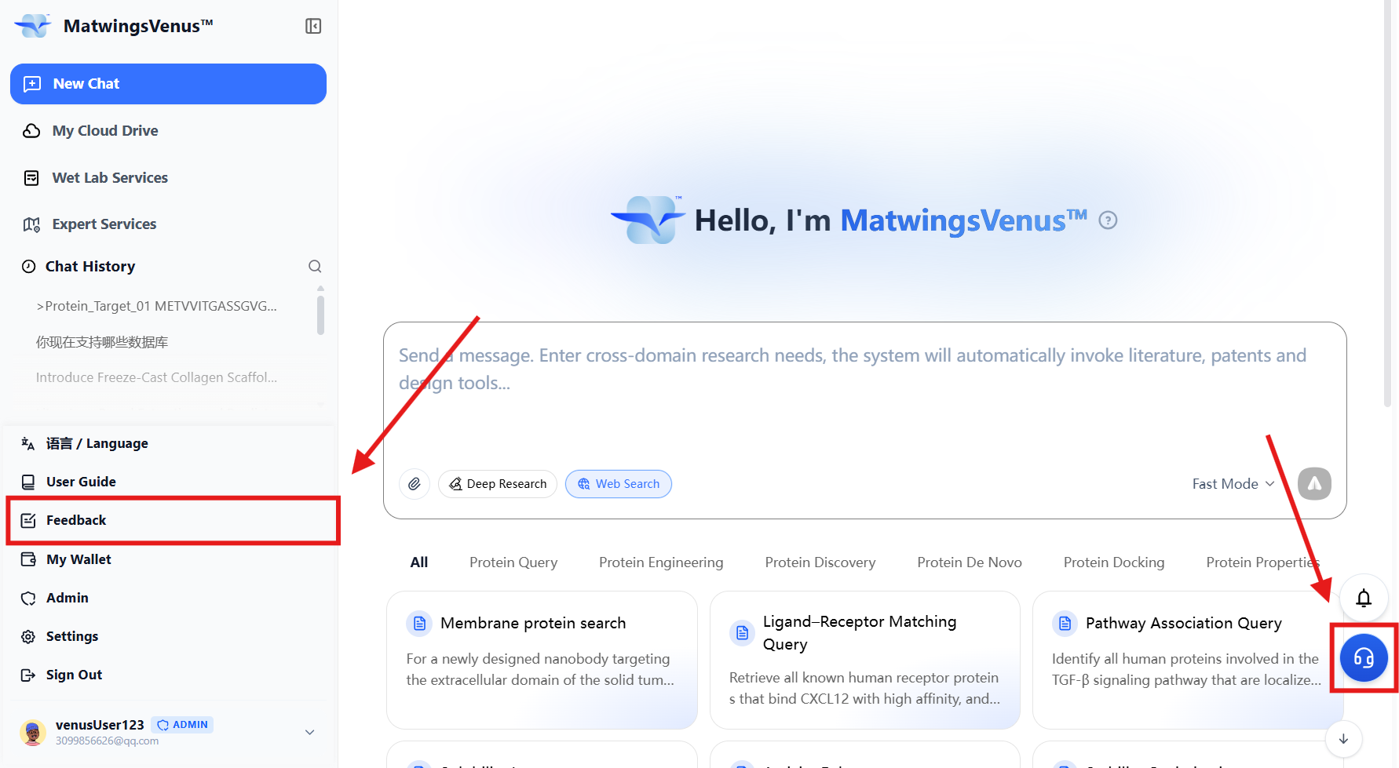Screen dimensions: 1399x768
Task: Go to Expert Services
Action: click(104, 224)
